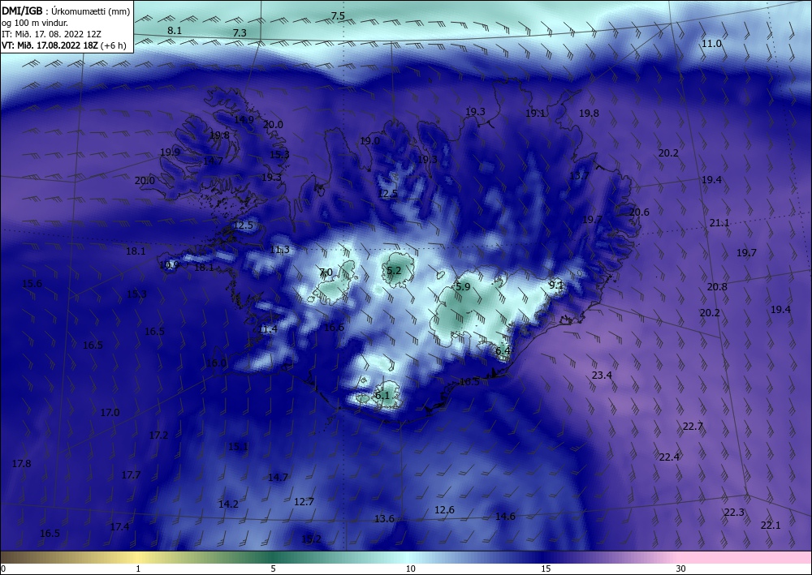The width and height of the screenshot is (812, 575).
Task: Click the value 17.2 on the map
Action: pos(158,436)
